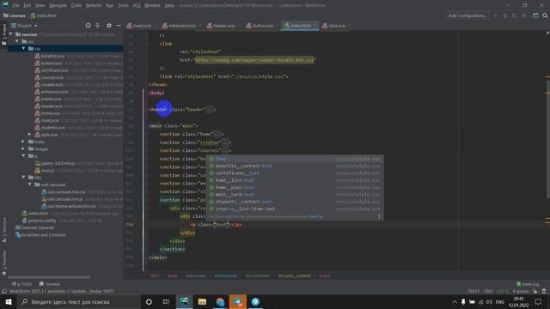Click the CRLF line separator in status bar
Viewport: 550px width, 309px height.
tap(488, 291)
